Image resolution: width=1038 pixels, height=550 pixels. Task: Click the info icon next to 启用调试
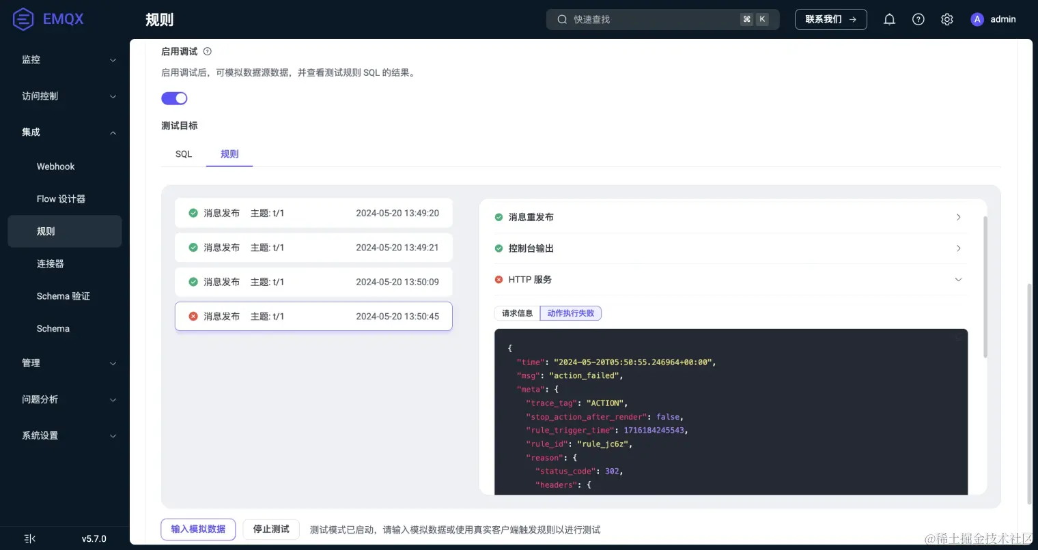(208, 51)
